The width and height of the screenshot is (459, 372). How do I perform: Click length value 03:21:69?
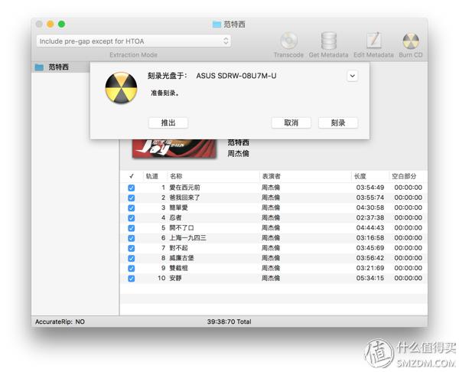[x=370, y=268]
